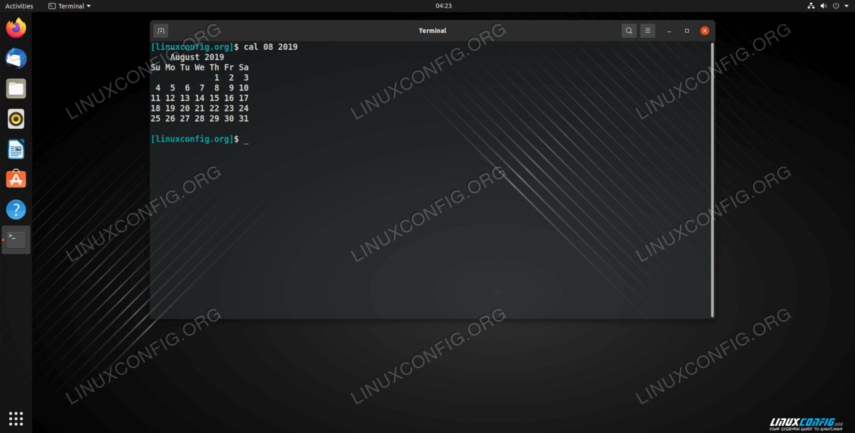Screen dimensions: 855x433
Task: Open Firefox from the dock
Action: (x=16, y=28)
